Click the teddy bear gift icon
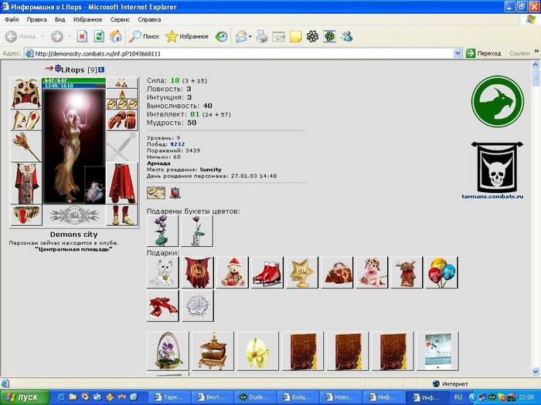Screen dimensions: 541x405 point(233,272)
